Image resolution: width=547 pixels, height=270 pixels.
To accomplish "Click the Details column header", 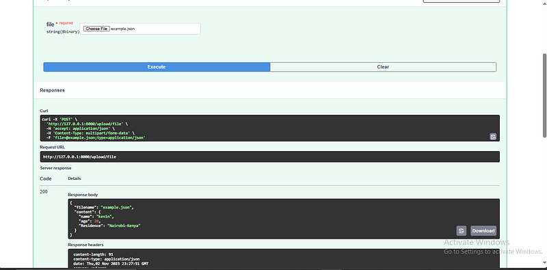I will [x=75, y=178].
